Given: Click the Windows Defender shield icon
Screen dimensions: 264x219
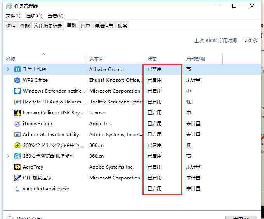Looking at the screenshot, I should (17, 91).
